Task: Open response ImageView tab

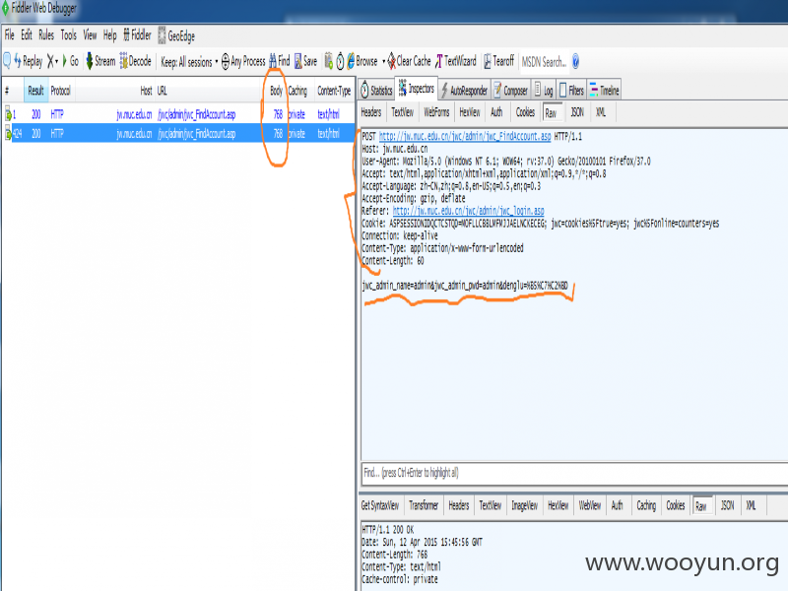Action: pos(525,505)
